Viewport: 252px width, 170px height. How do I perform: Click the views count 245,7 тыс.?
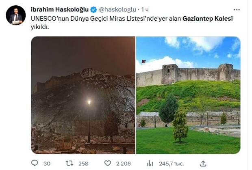tap(172, 164)
